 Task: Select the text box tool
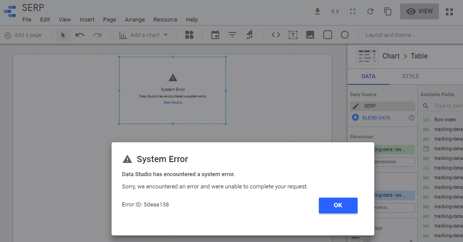tap(293, 35)
